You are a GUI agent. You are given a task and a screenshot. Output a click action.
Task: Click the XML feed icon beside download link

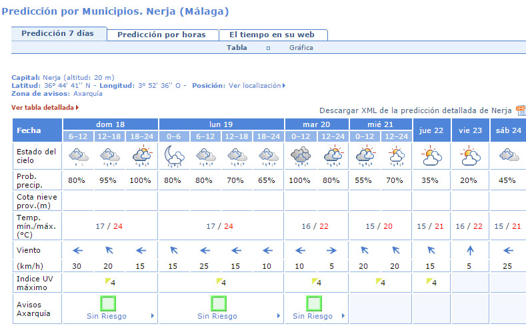521,110
